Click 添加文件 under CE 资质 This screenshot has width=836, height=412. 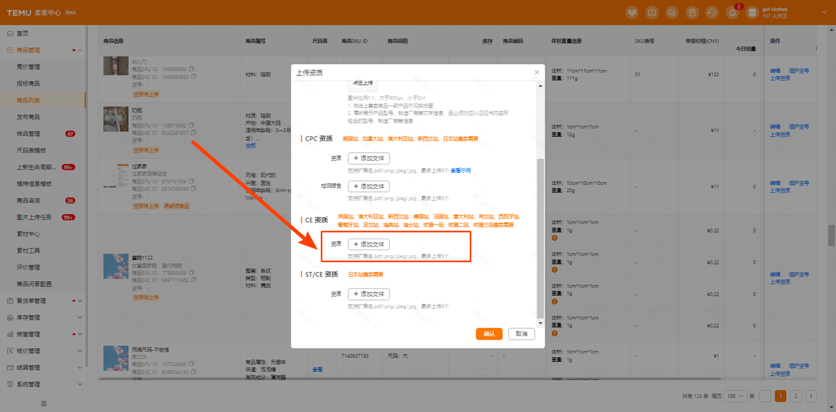(369, 244)
